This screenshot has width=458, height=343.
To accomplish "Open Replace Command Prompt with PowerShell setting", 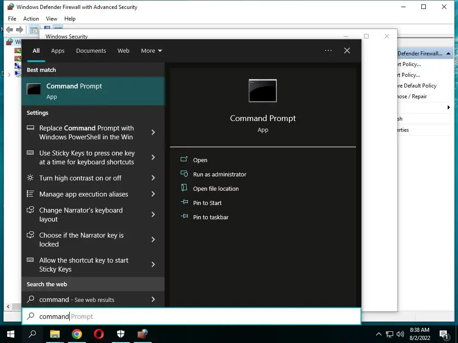I will pyautogui.click(x=86, y=132).
